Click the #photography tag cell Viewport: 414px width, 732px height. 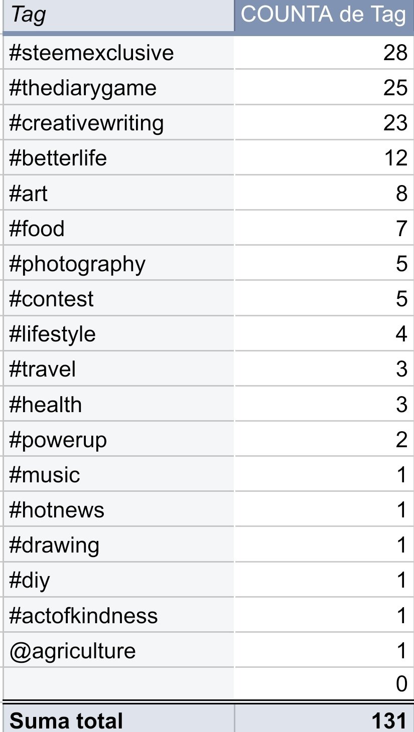118,263
